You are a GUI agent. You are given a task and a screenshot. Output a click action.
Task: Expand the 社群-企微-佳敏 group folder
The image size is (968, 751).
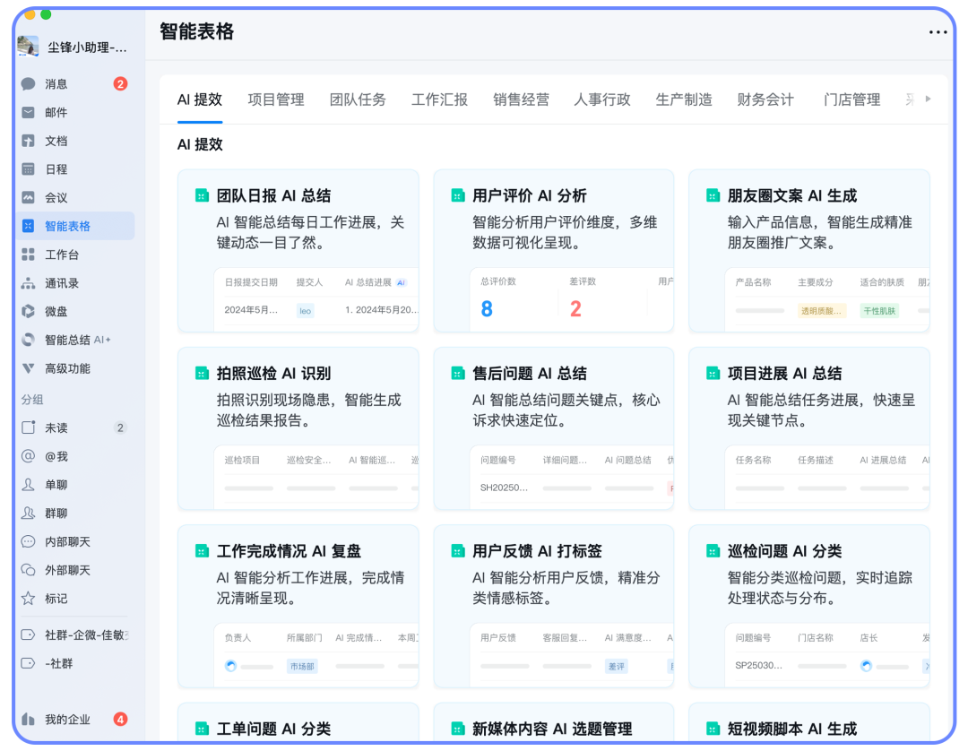pyautogui.click(x=29, y=635)
